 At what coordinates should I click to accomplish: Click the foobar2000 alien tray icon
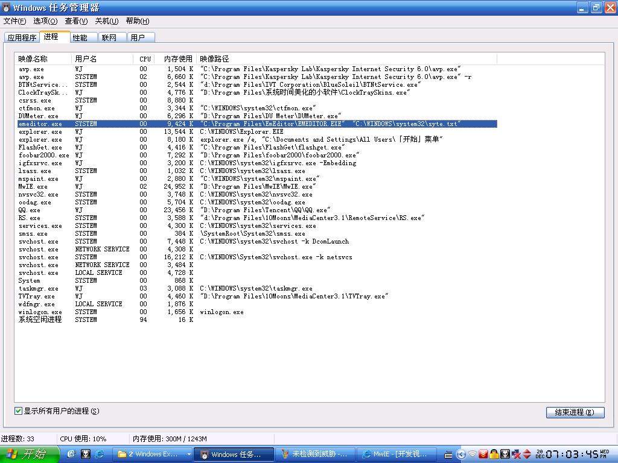(x=505, y=455)
